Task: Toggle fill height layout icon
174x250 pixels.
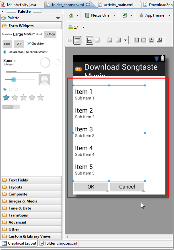Action: [97, 40]
